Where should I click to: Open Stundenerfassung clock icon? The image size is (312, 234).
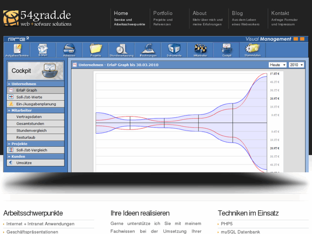[x=121, y=50]
